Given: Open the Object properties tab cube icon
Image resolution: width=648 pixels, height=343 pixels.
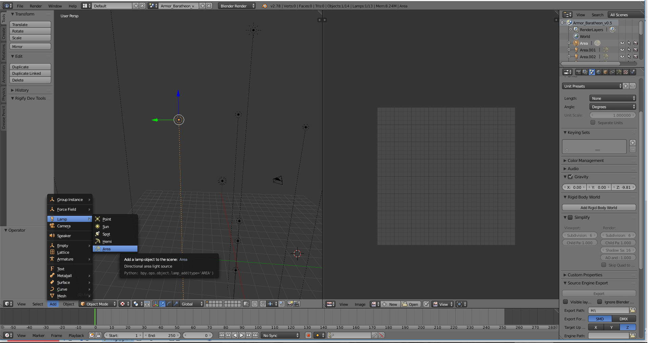Looking at the screenshot, I should (x=605, y=72).
